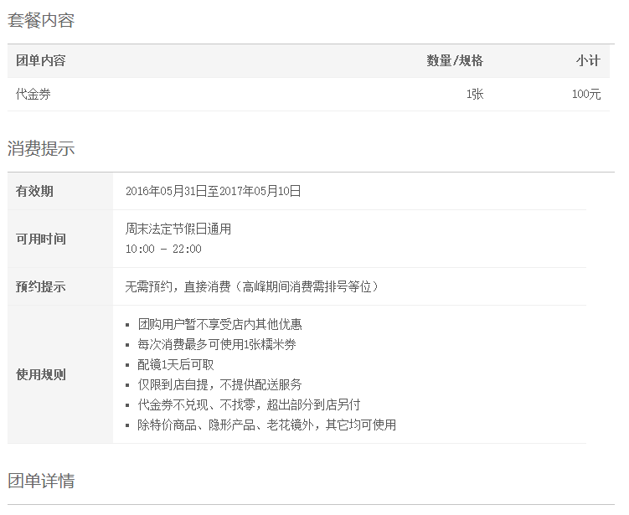Select the 可用时间 row label
The height and width of the screenshot is (515, 629).
point(40,239)
